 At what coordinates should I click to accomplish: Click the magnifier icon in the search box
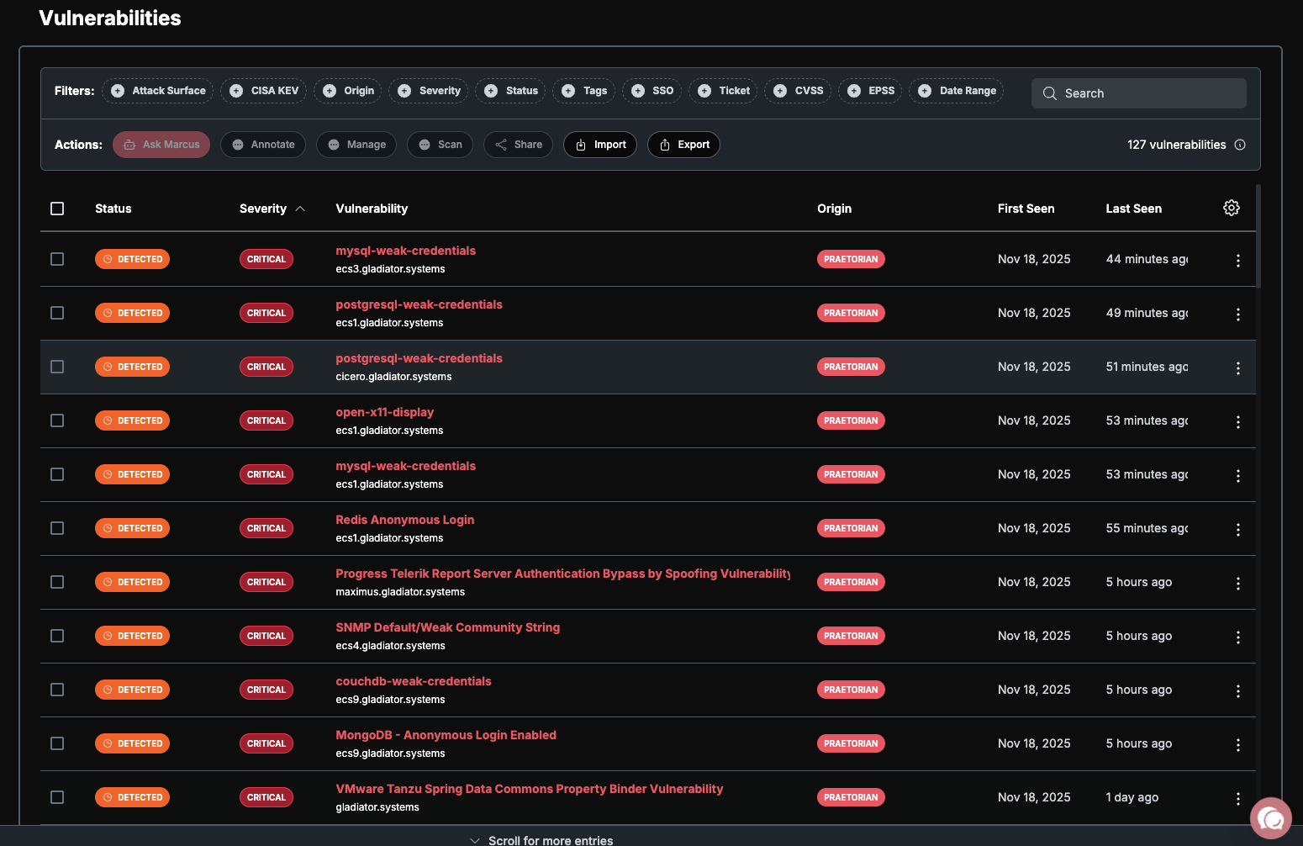coord(1050,93)
